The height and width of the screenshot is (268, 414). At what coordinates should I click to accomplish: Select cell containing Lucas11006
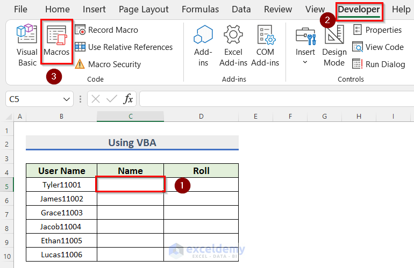coord(61,255)
